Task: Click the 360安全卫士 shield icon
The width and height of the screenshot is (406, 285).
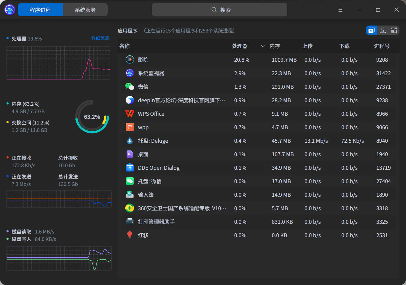Action: pos(130,208)
